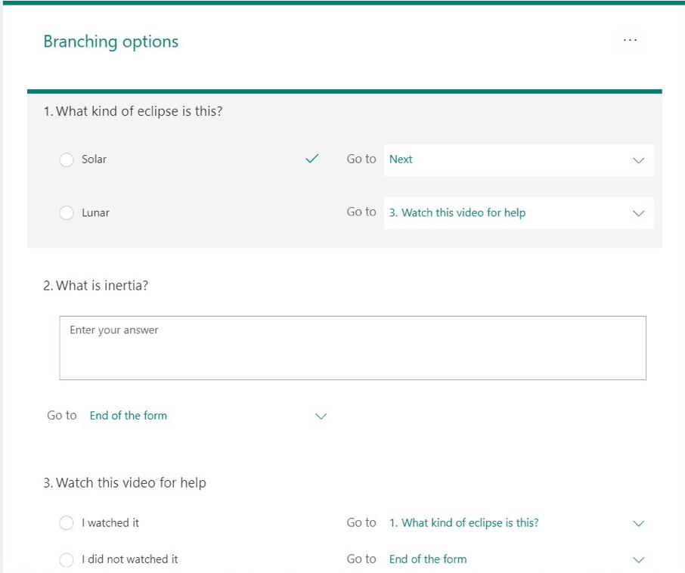Choose the 'I watched it' radio option
Screen dimensions: 685x573
pyautogui.click(x=67, y=523)
